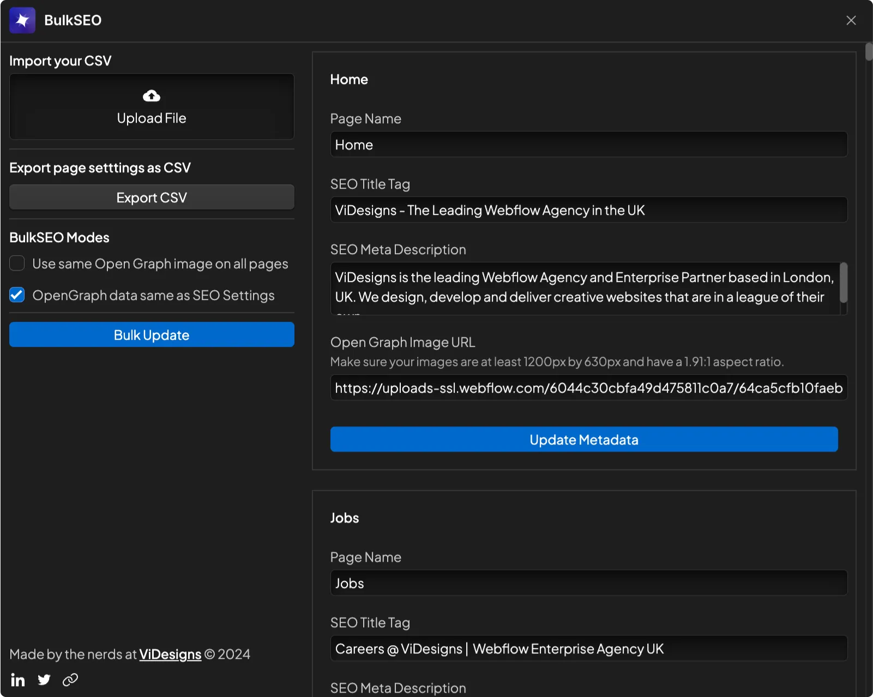Click the Jobs SEO Title Tag field
The height and width of the screenshot is (697, 873).
(589, 648)
